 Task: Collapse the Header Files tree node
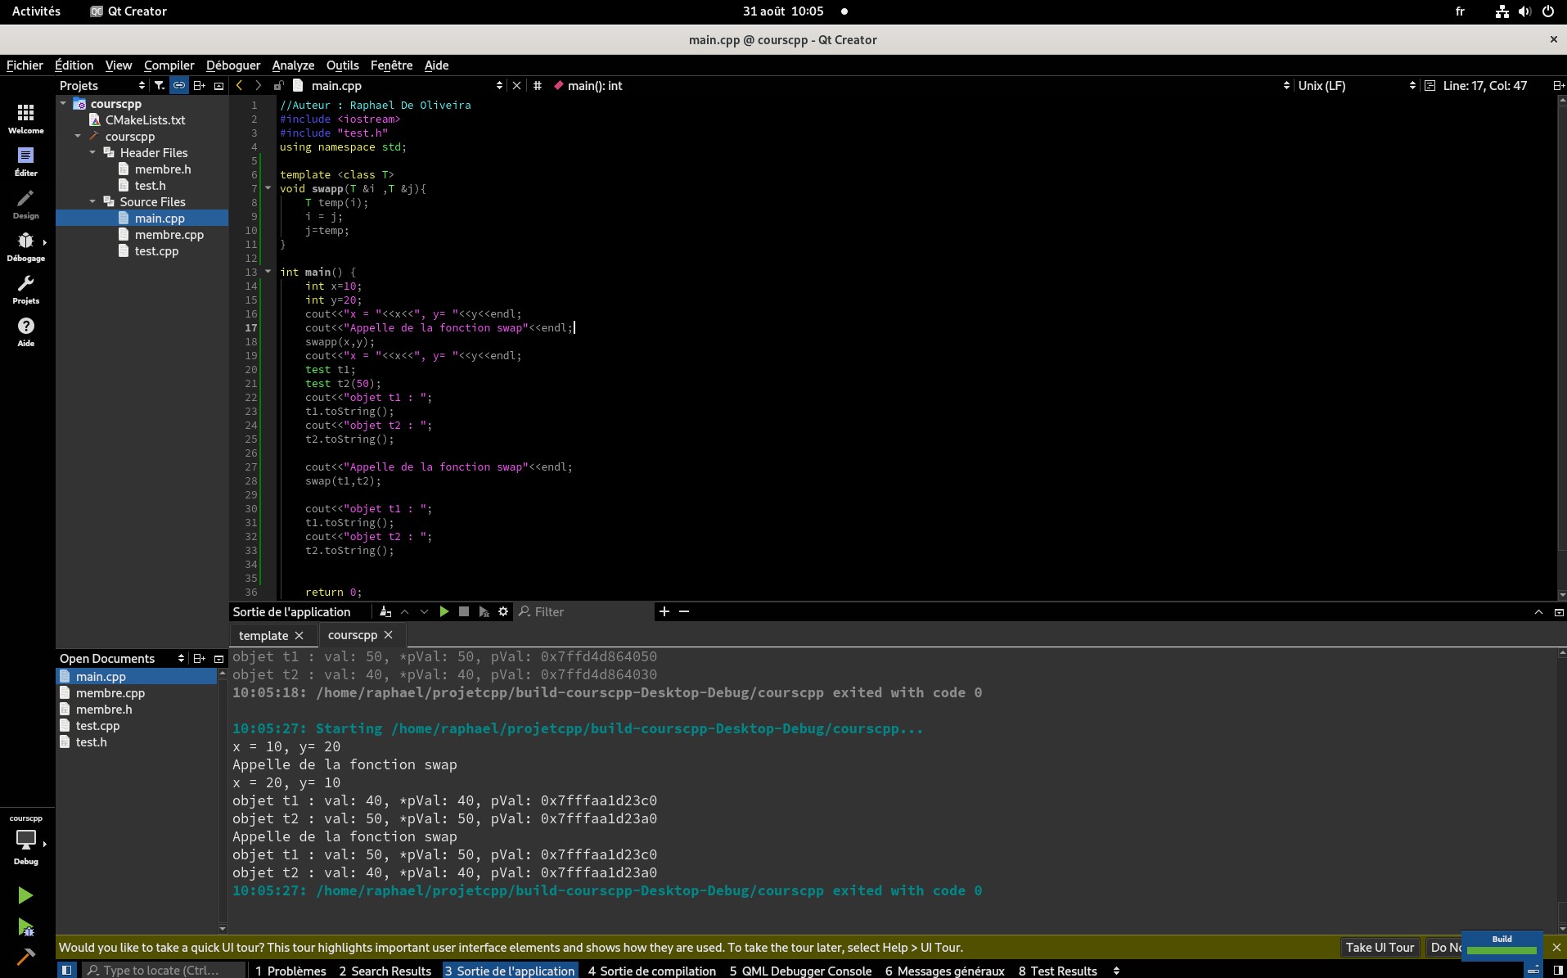(x=92, y=152)
